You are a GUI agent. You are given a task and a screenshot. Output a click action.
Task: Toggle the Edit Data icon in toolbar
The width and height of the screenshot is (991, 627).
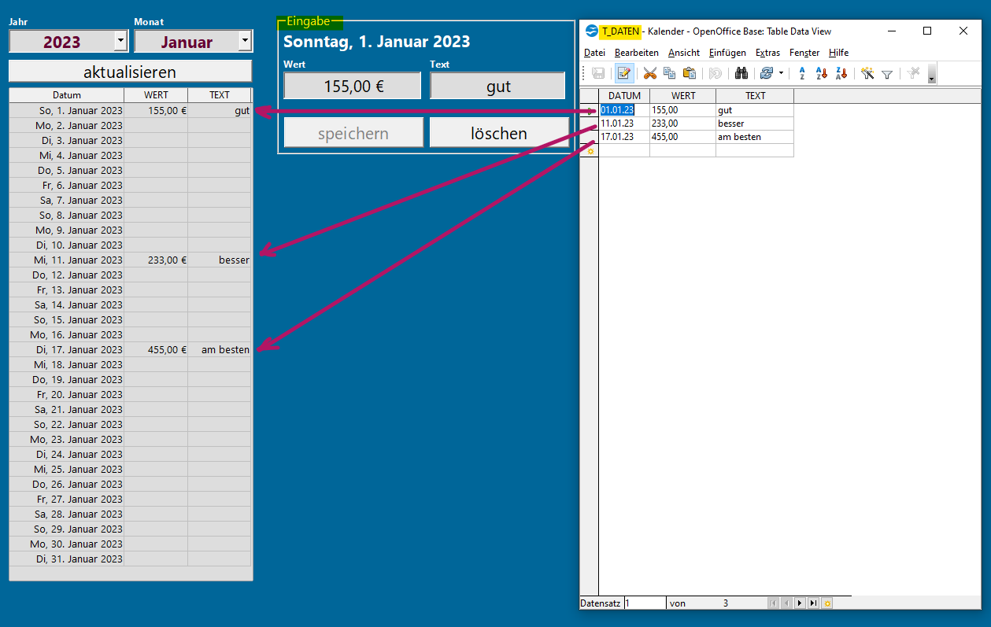point(624,74)
